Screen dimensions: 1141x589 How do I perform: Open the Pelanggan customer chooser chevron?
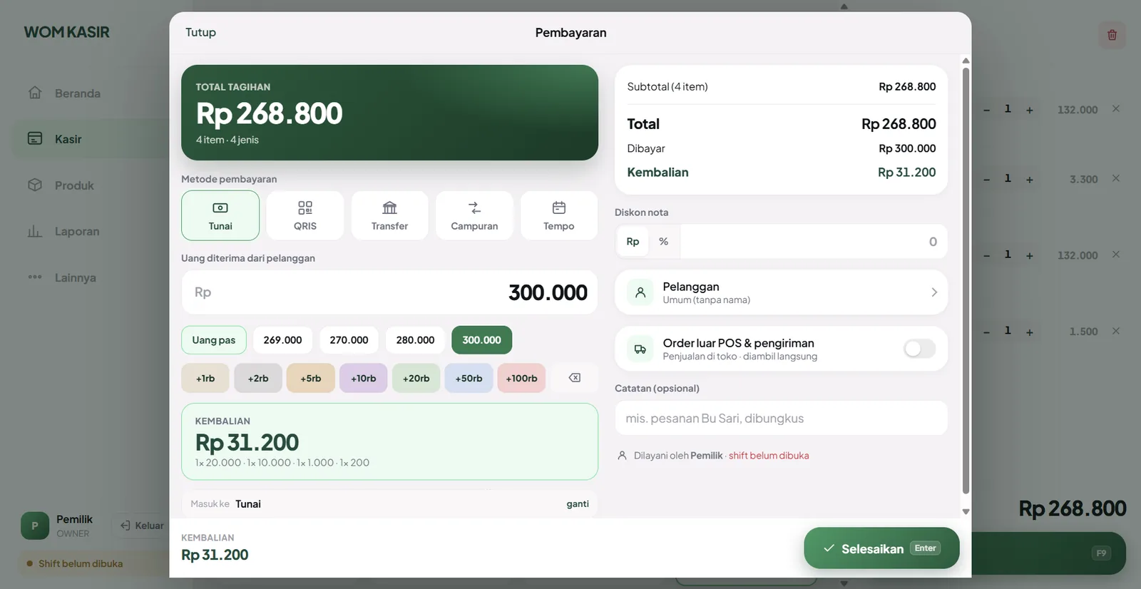point(934,292)
